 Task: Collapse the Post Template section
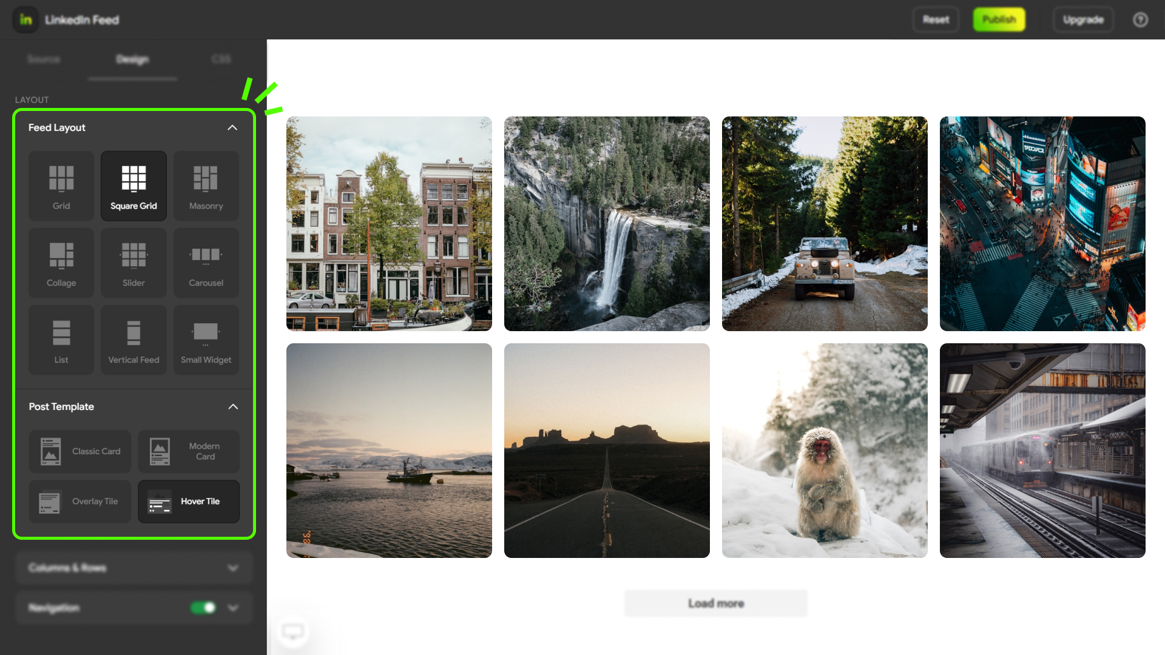(232, 406)
